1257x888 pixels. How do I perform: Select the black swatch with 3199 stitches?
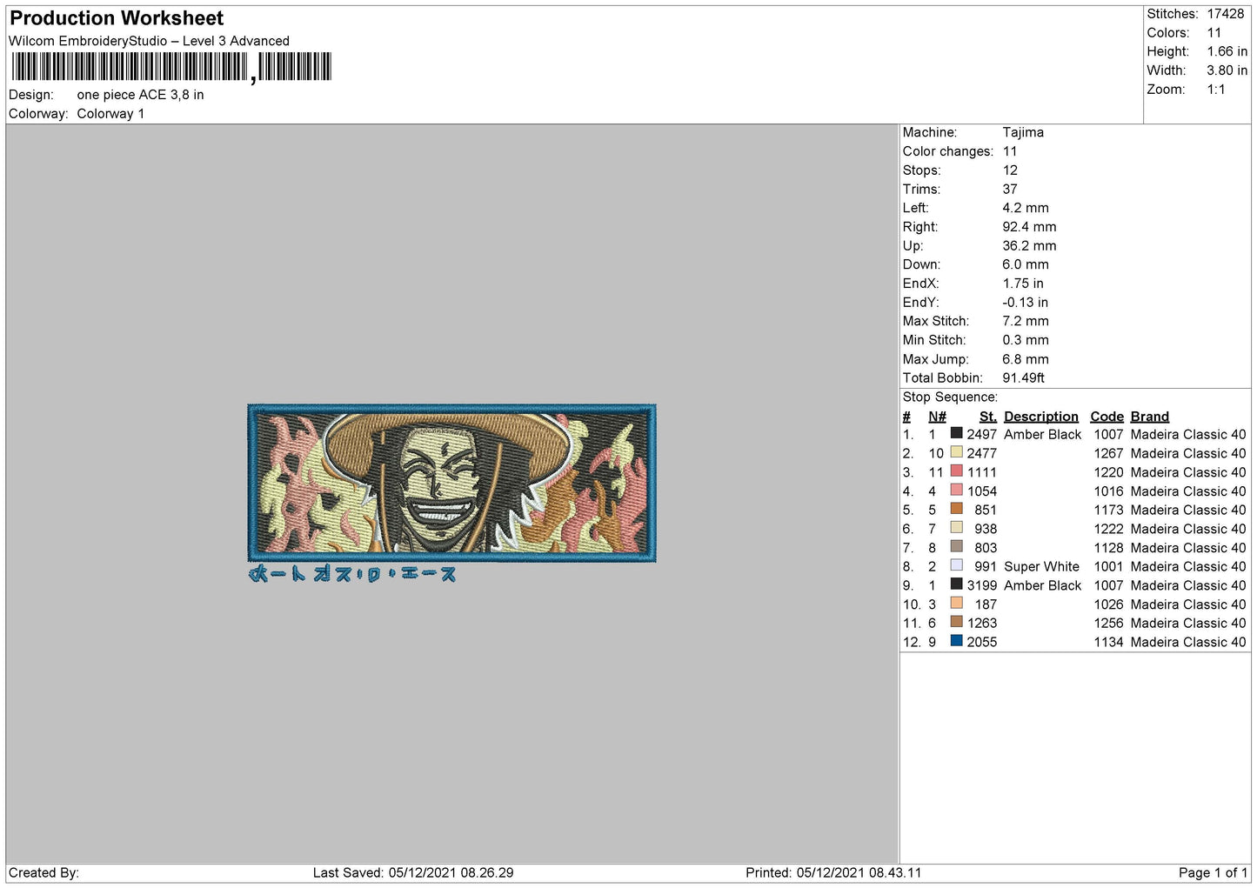(957, 584)
